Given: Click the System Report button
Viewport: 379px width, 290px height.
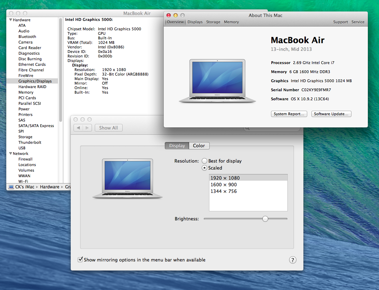Looking at the screenshot, I should tap(289, 114).
